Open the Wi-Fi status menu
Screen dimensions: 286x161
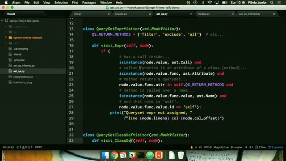point(210,3)
